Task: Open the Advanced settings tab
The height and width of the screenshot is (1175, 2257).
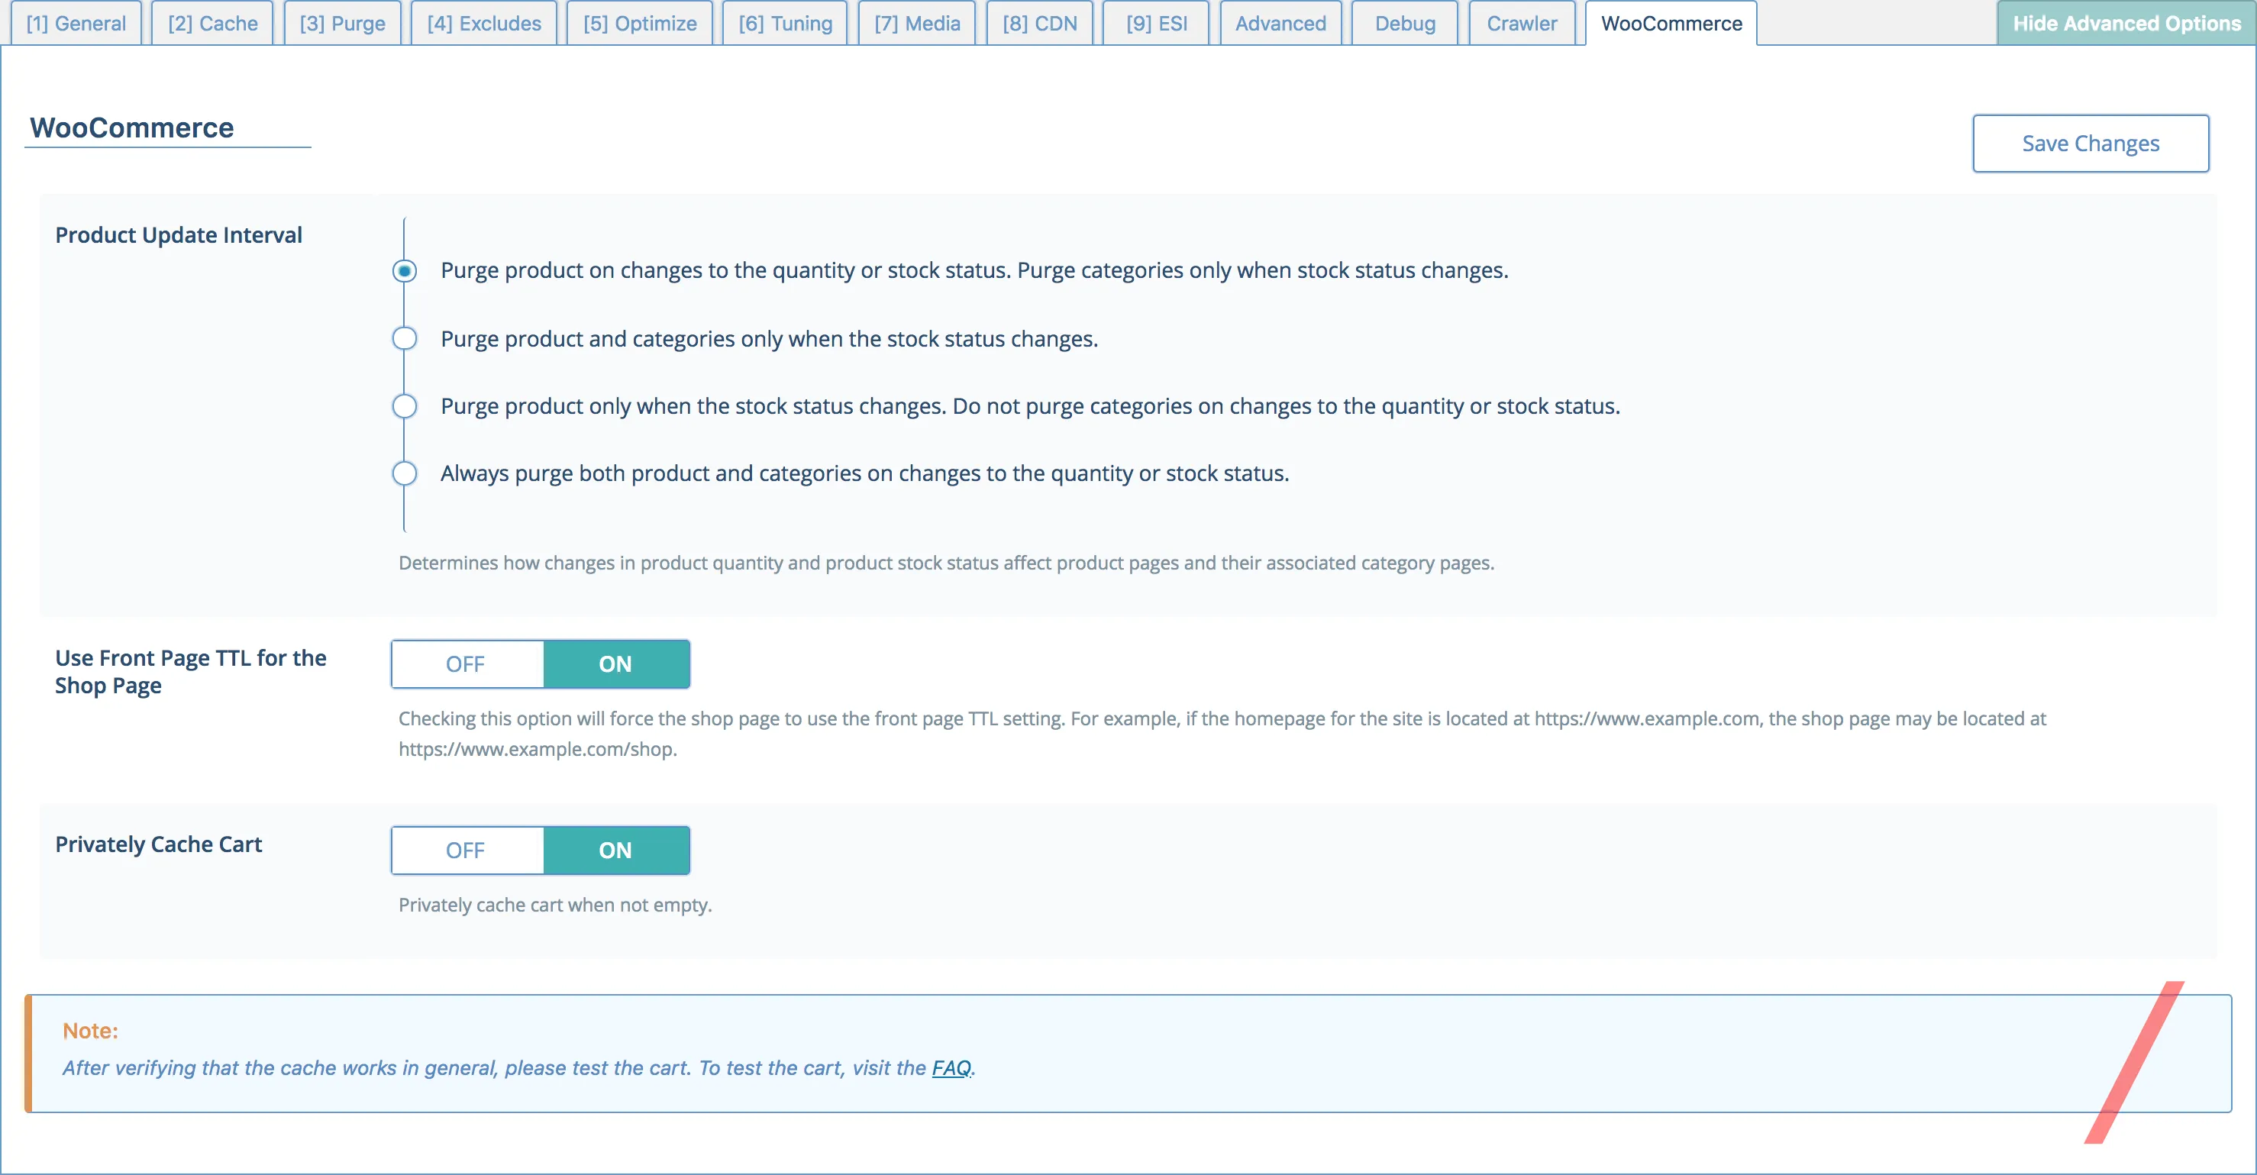Action: click(x=1280, y=23)
